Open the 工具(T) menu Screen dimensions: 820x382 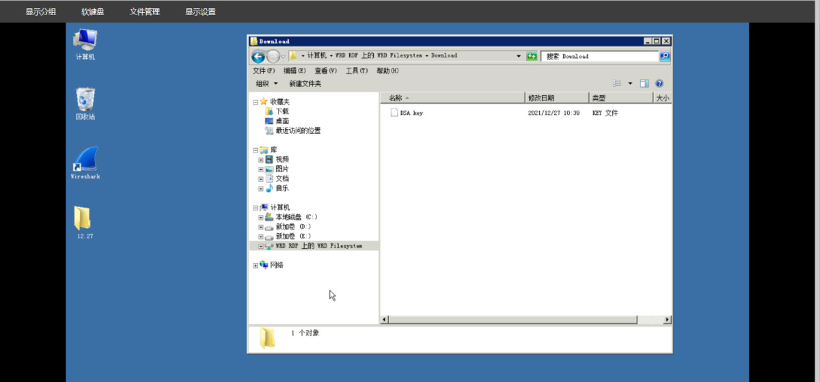click(356, 71)
